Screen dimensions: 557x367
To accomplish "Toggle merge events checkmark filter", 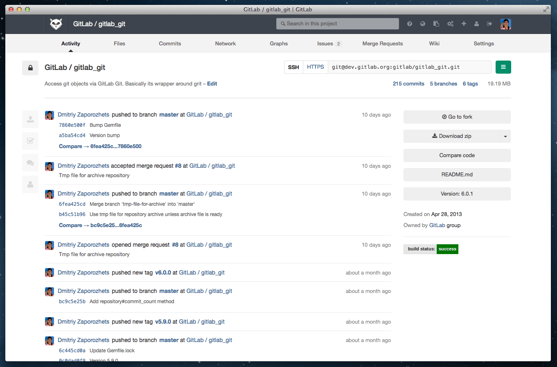I will tap(30, 141).
